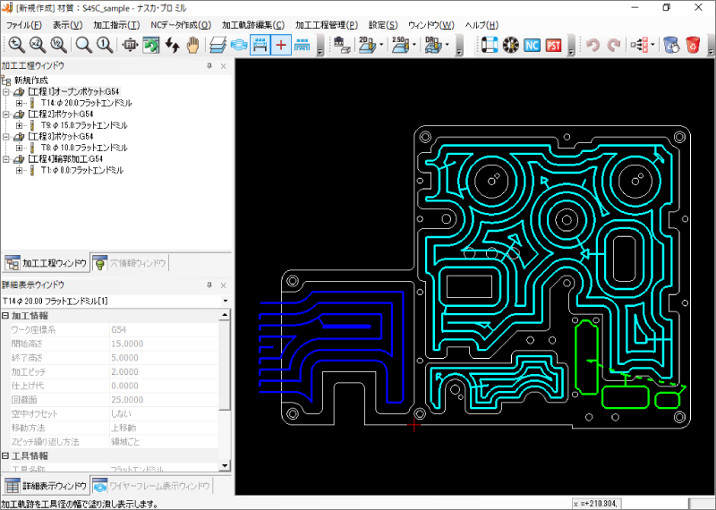Click the blue NC data icon
Screen dimensions: 716x510
(532, 45)
